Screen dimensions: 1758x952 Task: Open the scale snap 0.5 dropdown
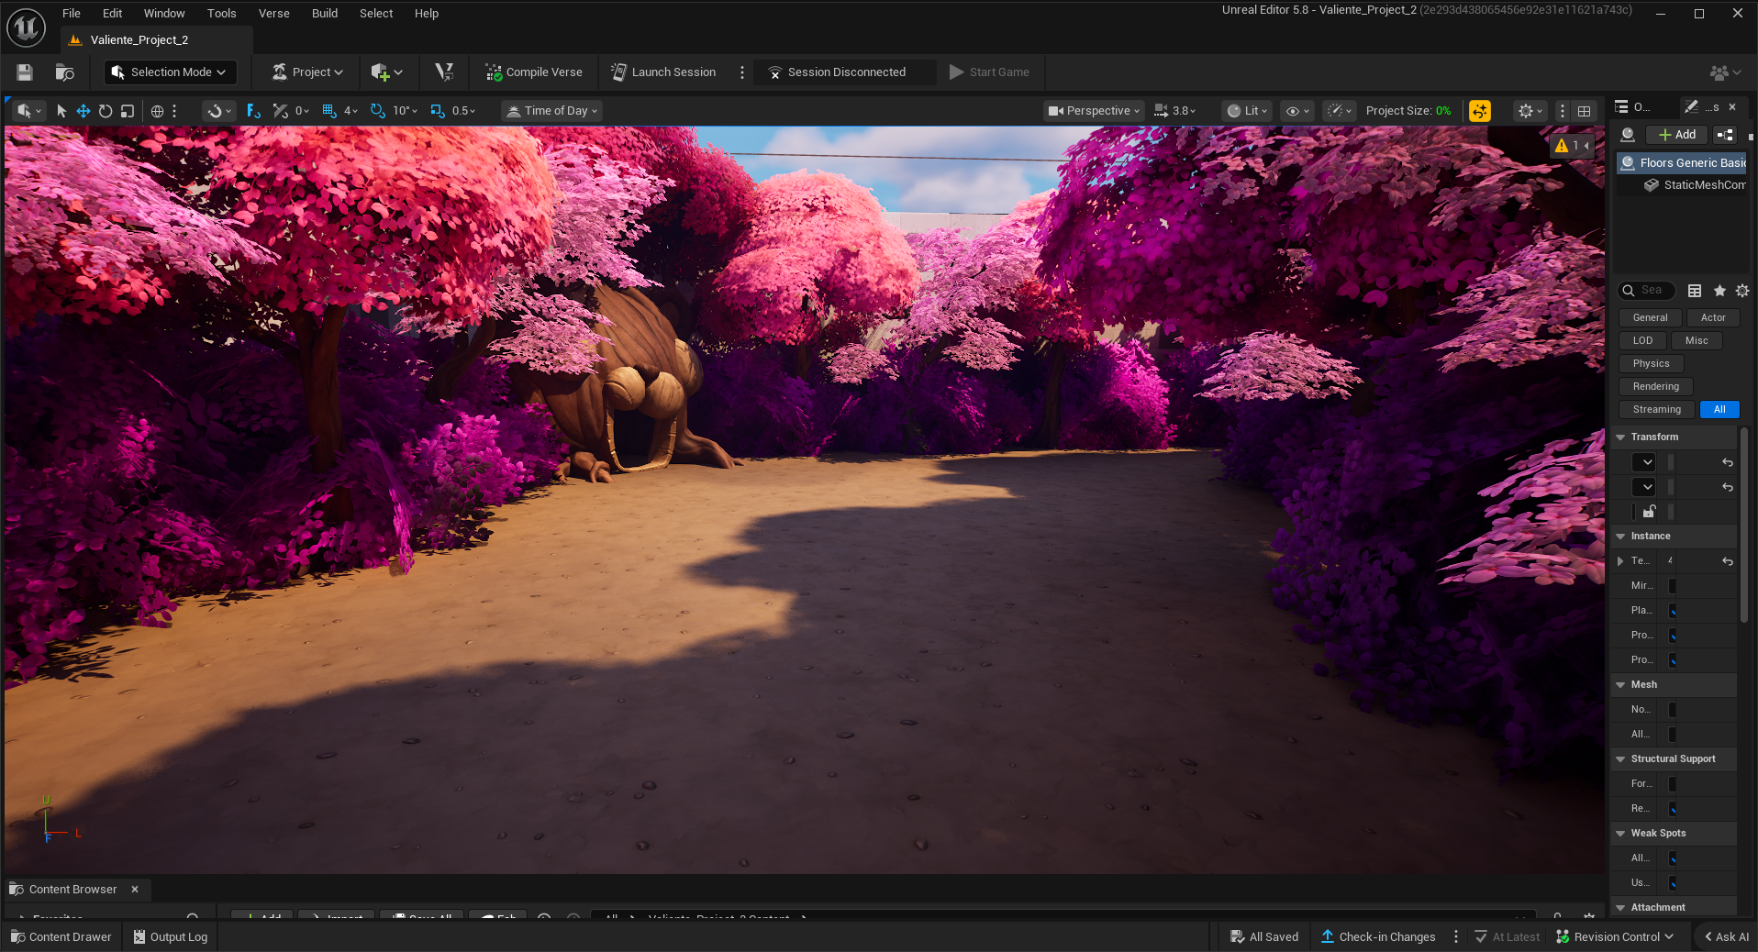tap(463, 111)
